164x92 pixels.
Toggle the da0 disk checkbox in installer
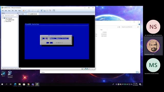click(44, 38)
